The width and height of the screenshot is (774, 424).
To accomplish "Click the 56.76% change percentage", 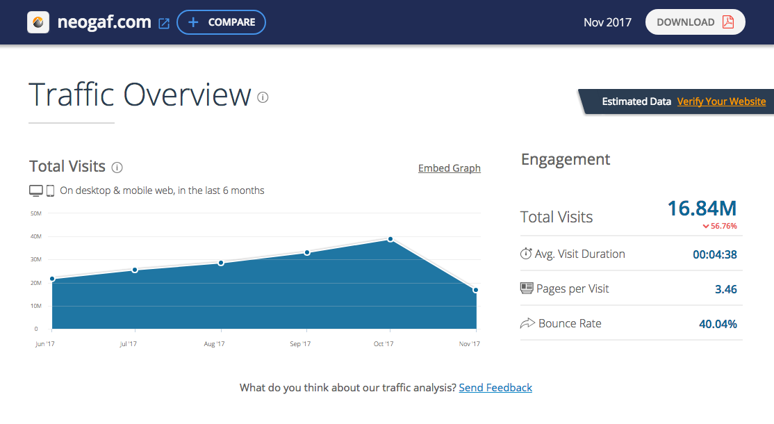I will pyautogui.click(x=724, y=226).
